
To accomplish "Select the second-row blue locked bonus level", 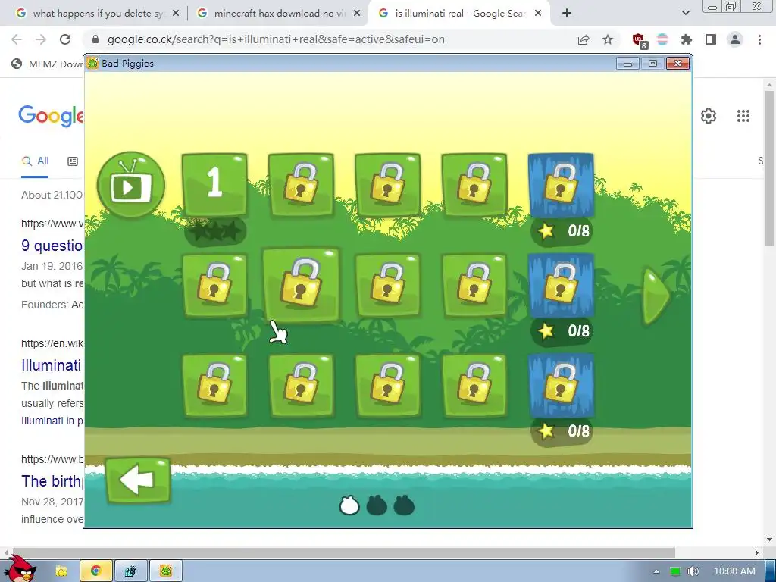I will (561, 285).
